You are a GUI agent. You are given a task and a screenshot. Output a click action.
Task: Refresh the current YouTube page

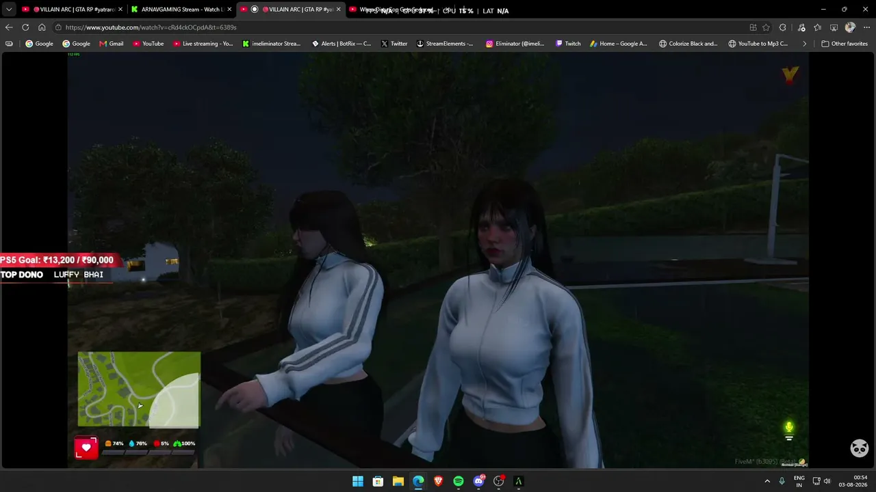[25, 27]
